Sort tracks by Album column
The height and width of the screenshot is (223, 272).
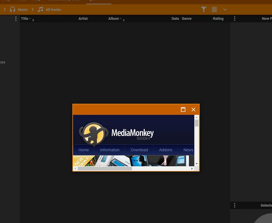[x=114, y=19]
